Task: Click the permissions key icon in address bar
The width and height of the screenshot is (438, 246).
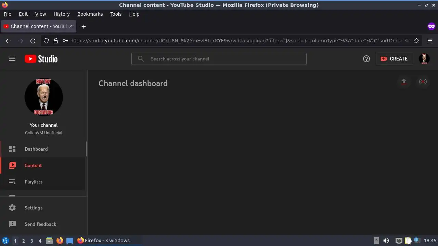Action: 65,41
